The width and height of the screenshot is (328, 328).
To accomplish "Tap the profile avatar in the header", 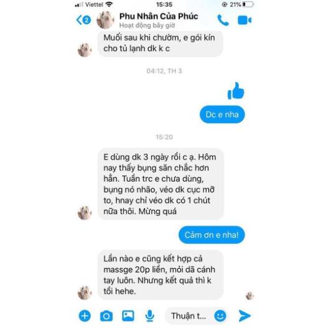I will pyautogui.click(x=105, y=20).
